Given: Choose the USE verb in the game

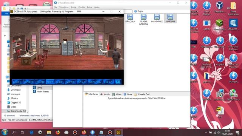Looking at the screenshot, I should (x=59, y=82).
